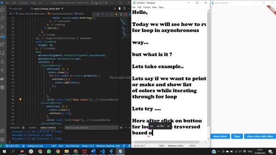Open the Notepad Help menu

[x=161, y=7]
